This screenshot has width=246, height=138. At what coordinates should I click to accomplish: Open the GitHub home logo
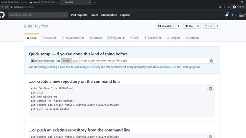[2, 15]
